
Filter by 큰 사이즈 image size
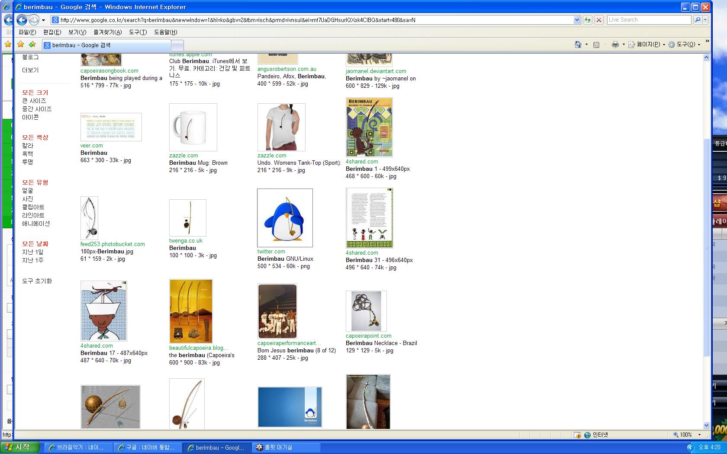point(34,101)
